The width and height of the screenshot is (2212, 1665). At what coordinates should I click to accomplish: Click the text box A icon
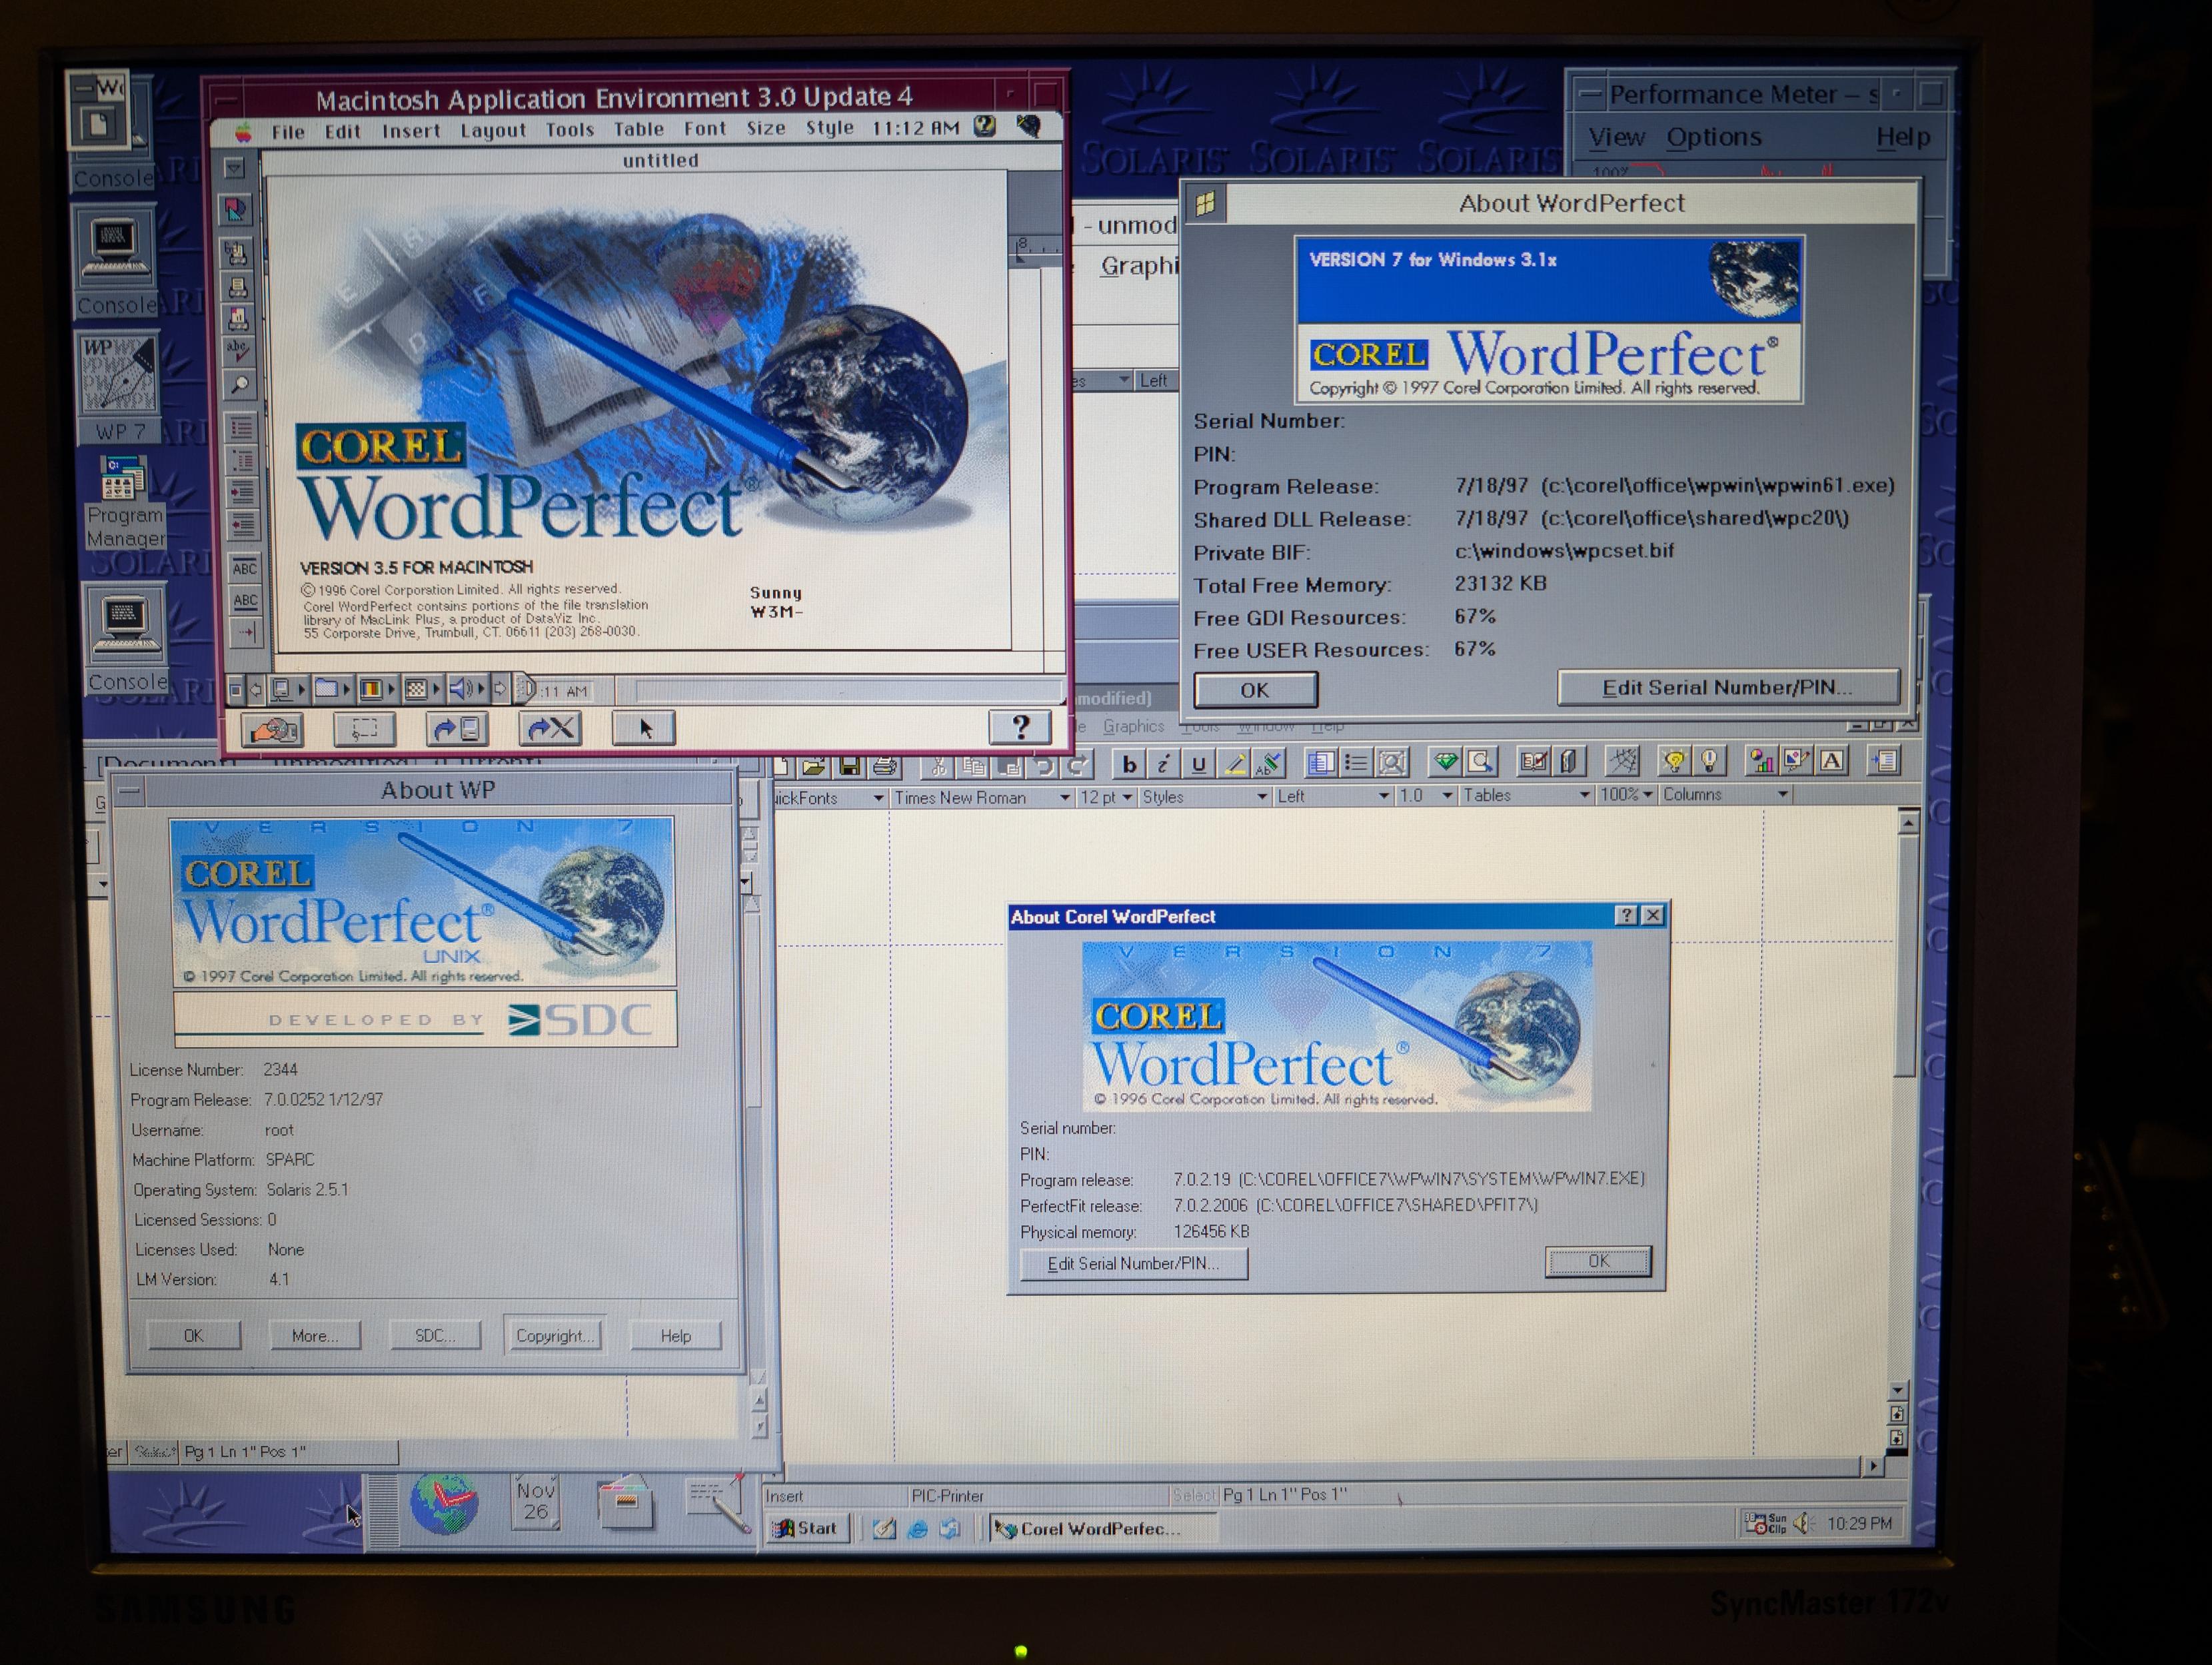click(1832, 761)
